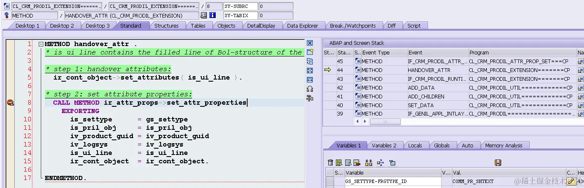The height and width of the screenshot is (188, 584).
Task: Click the navigate icon at end of row 44
Action: coord(581,70)
